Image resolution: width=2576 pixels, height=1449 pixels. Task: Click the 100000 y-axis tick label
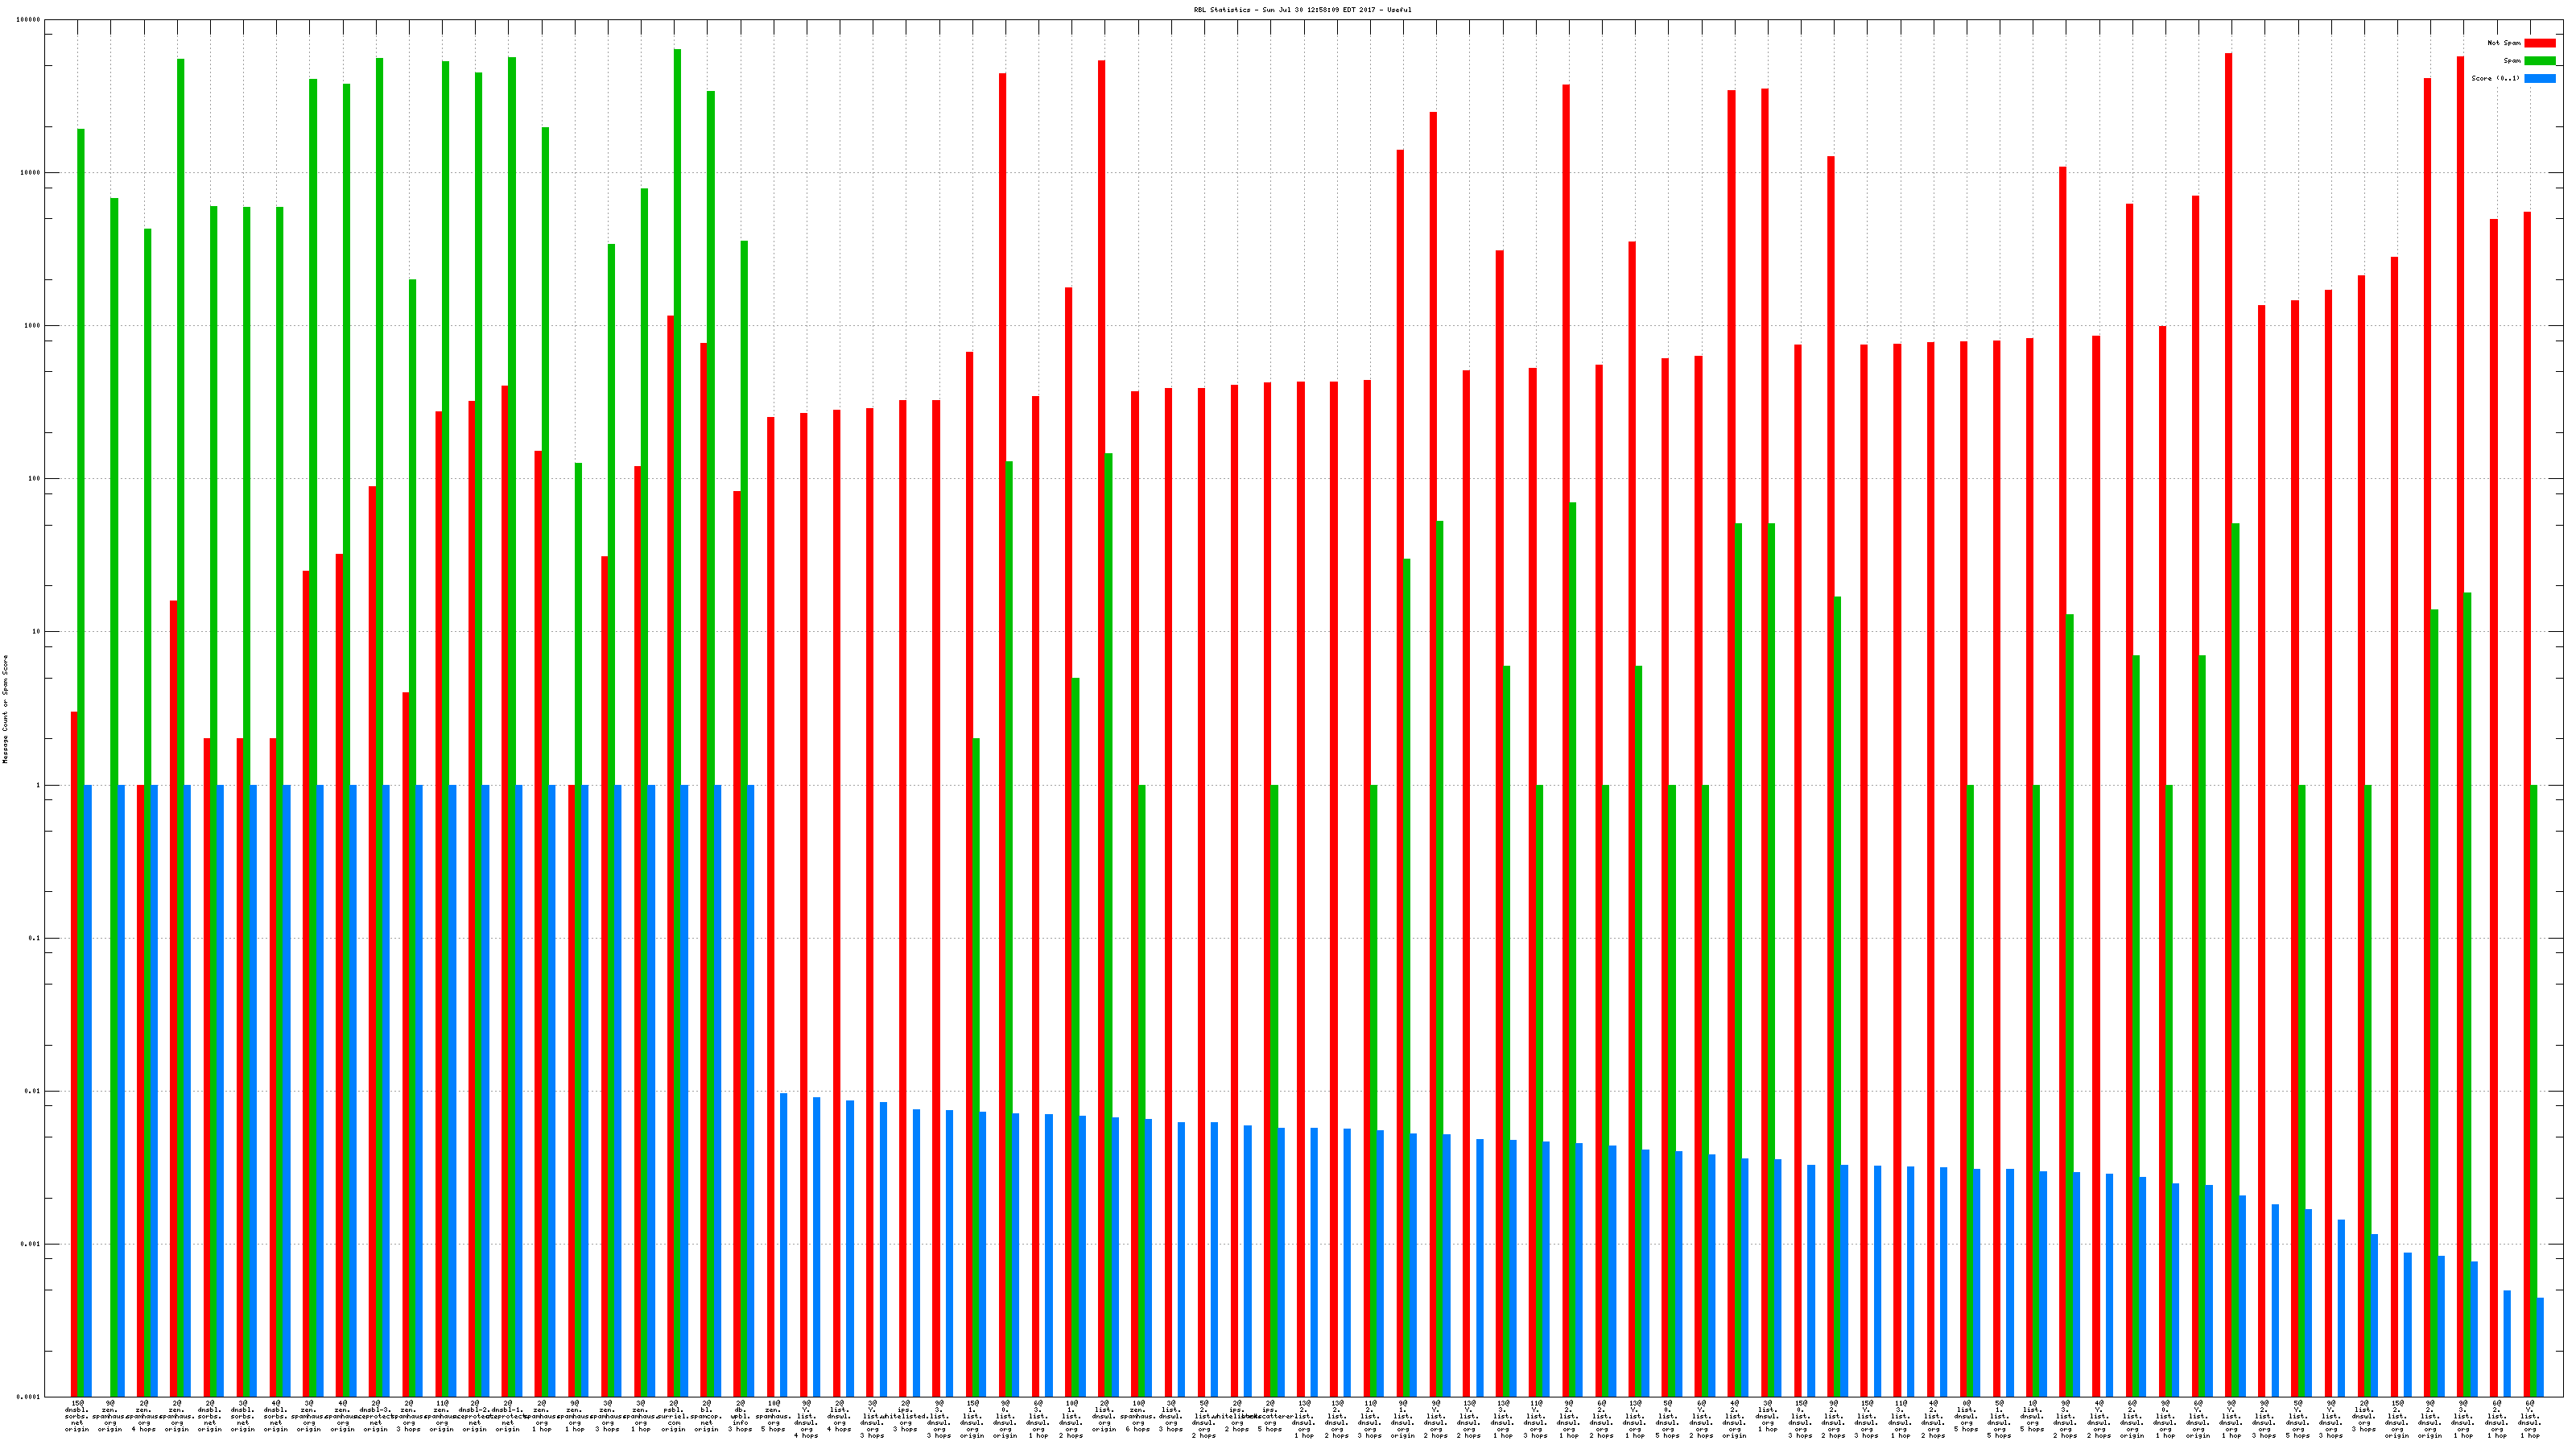pyautogui.click(x=29, y=20)
